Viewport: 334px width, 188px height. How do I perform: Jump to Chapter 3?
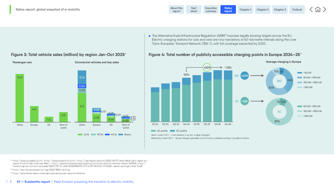point(280,10)
